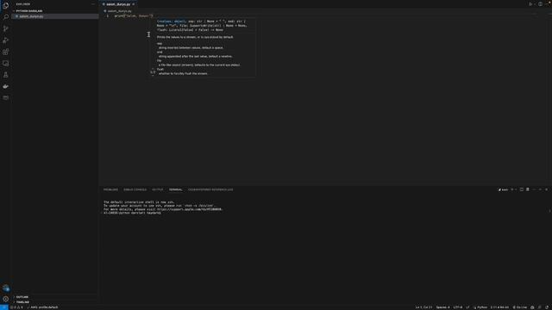Open the Testing flask view
The image size is (552, 310).
pos(6,75)
